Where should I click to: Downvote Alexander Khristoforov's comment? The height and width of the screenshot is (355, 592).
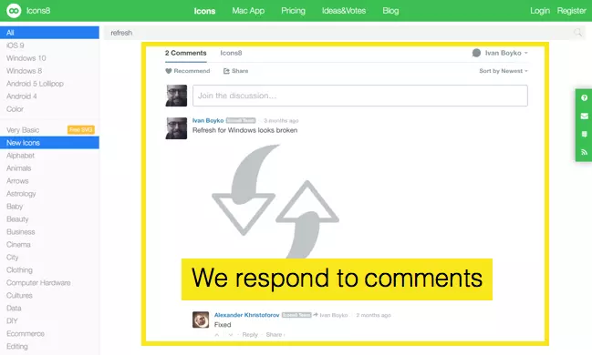231,335
